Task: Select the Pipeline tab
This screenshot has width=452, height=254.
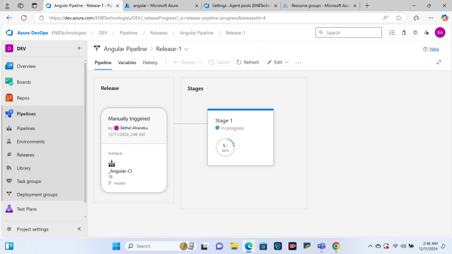Action: [103, 62]
